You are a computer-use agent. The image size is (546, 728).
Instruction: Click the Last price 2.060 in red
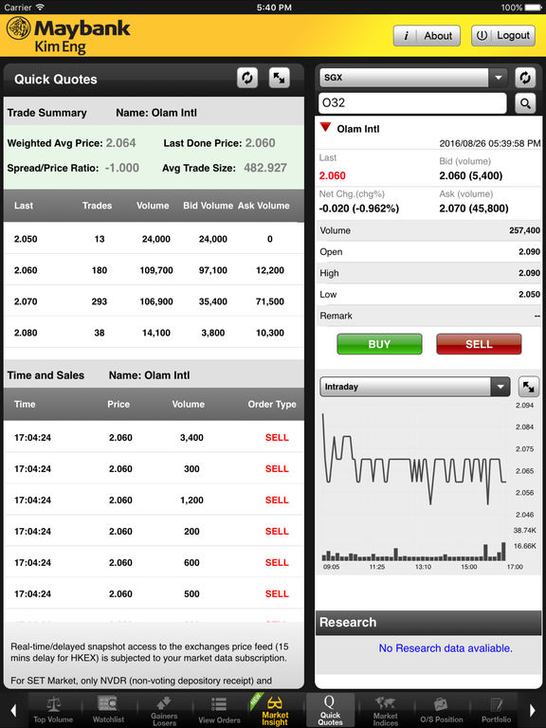click(x=333, y=175)
